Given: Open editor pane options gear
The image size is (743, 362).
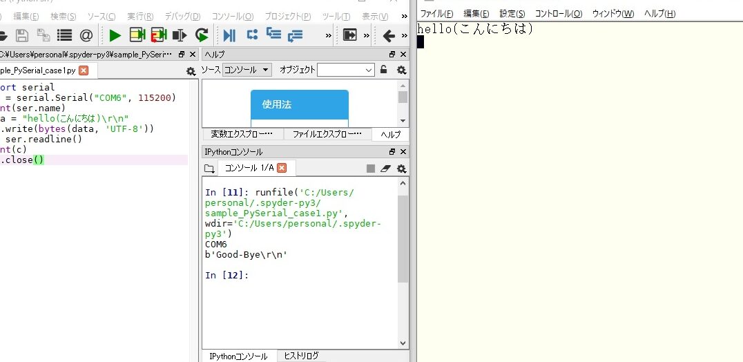Looking at the screenshot, I should [191, 71].
